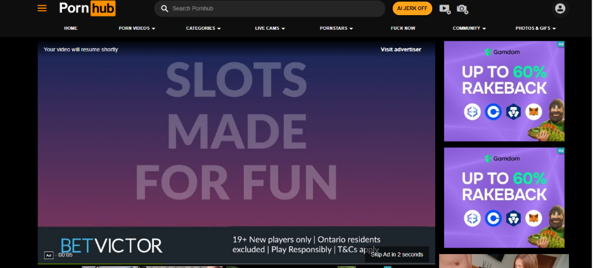
Task: Open the upper Gamdom rakeback banner
Action: [x=504, y=91]
